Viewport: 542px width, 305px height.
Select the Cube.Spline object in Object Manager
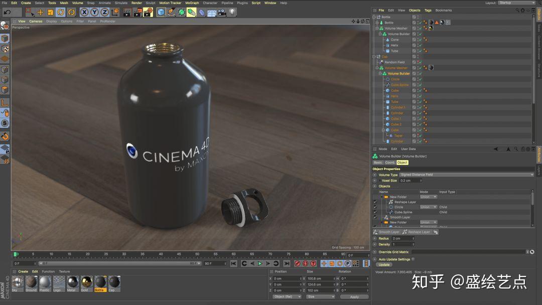[x=399, y=85]
